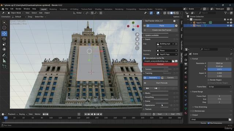This screenshot has height=131, width=234.
Task: Open the Add menu in viewport header
Action: coord(41,13)
